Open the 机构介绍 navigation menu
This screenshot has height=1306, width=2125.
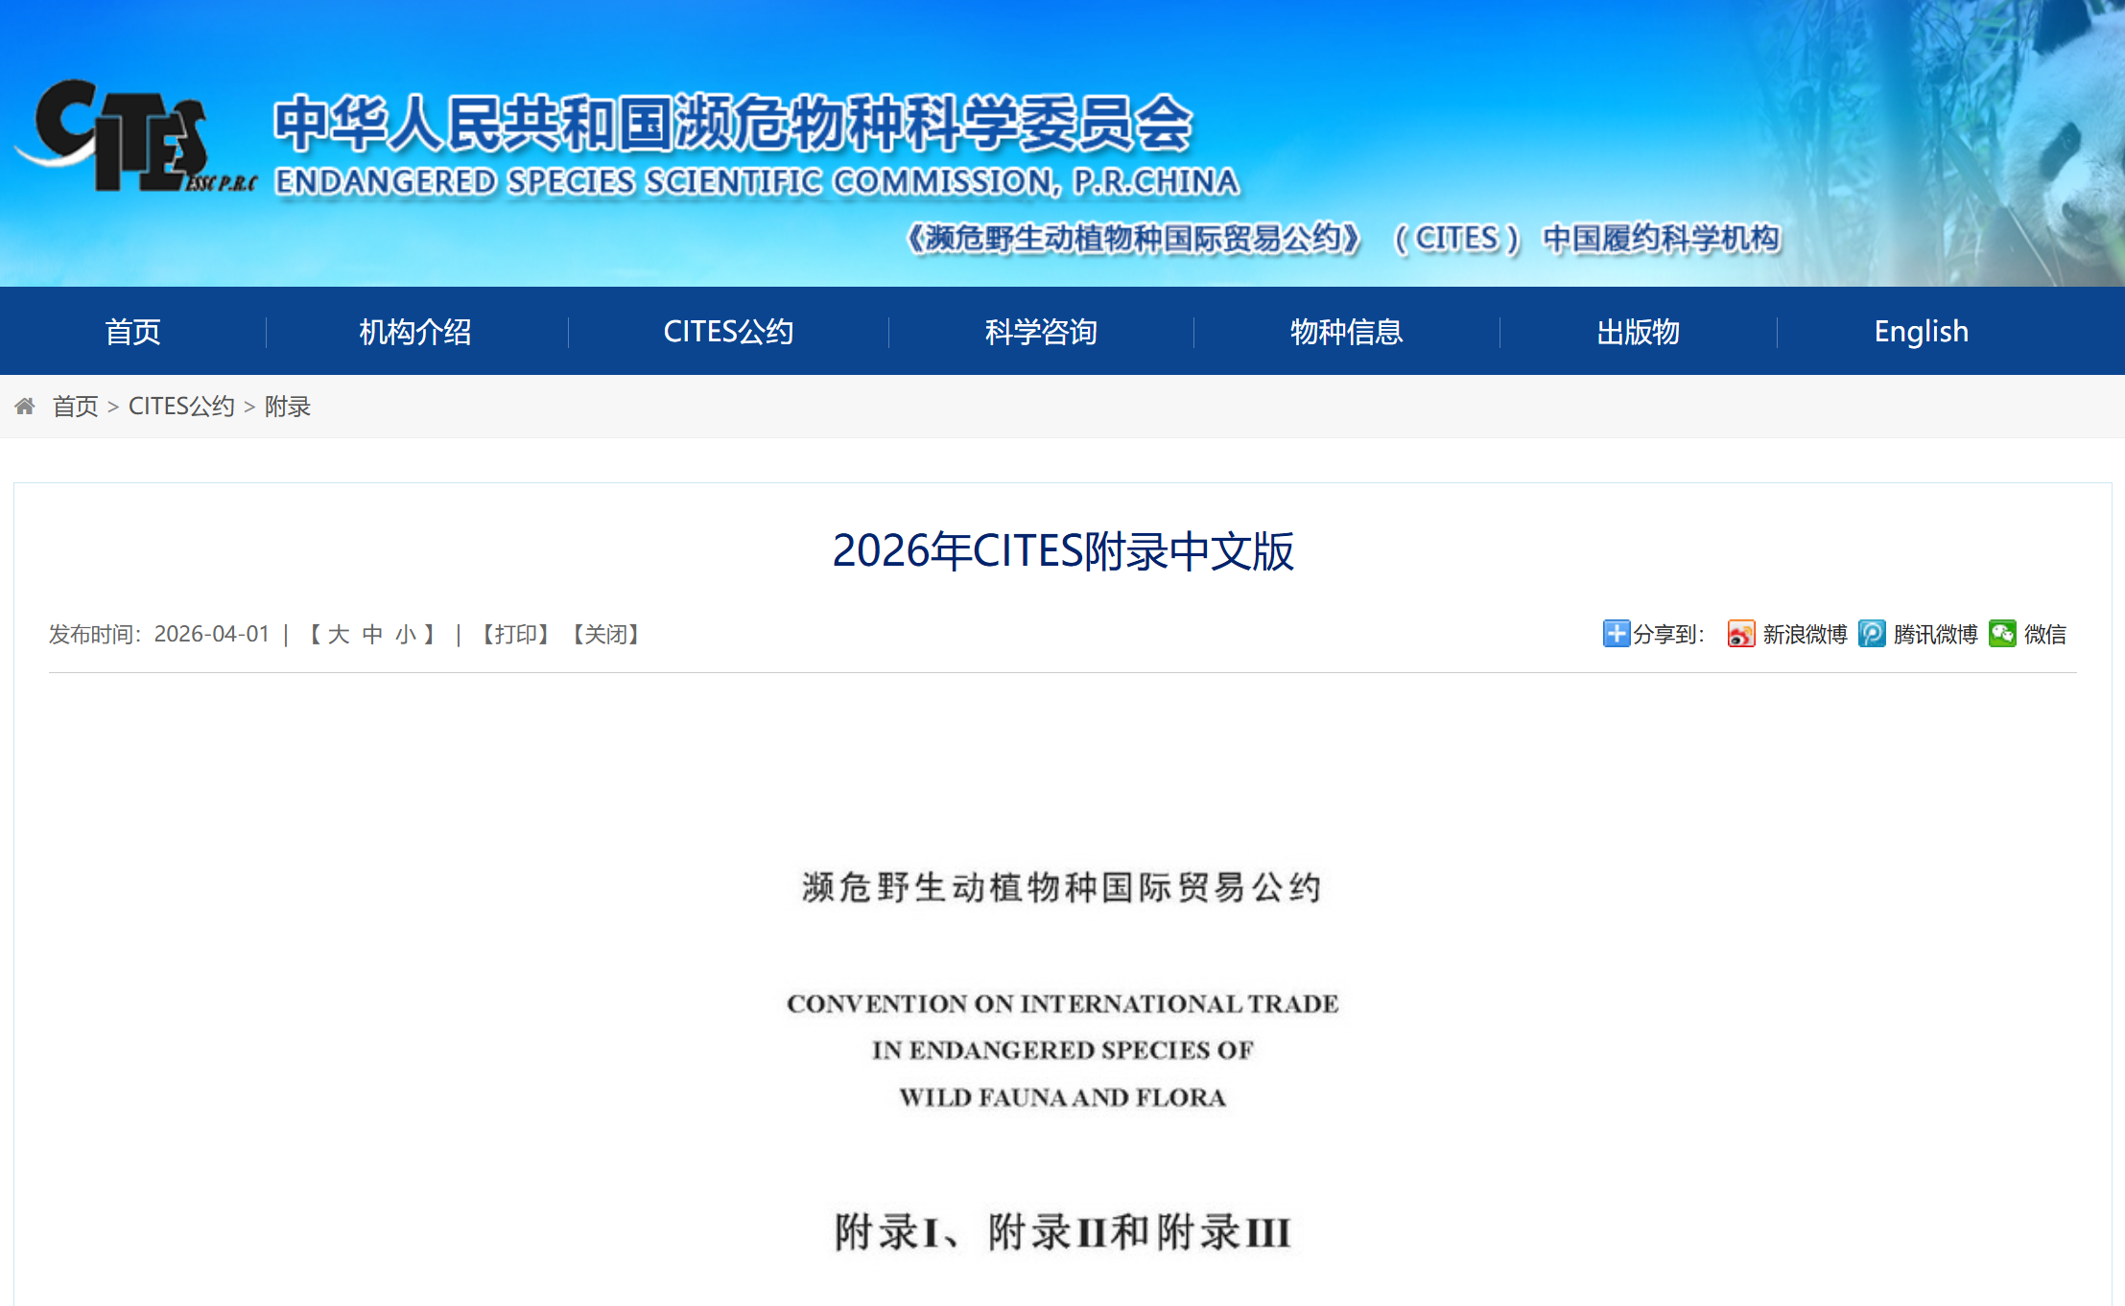click(415, 332)
